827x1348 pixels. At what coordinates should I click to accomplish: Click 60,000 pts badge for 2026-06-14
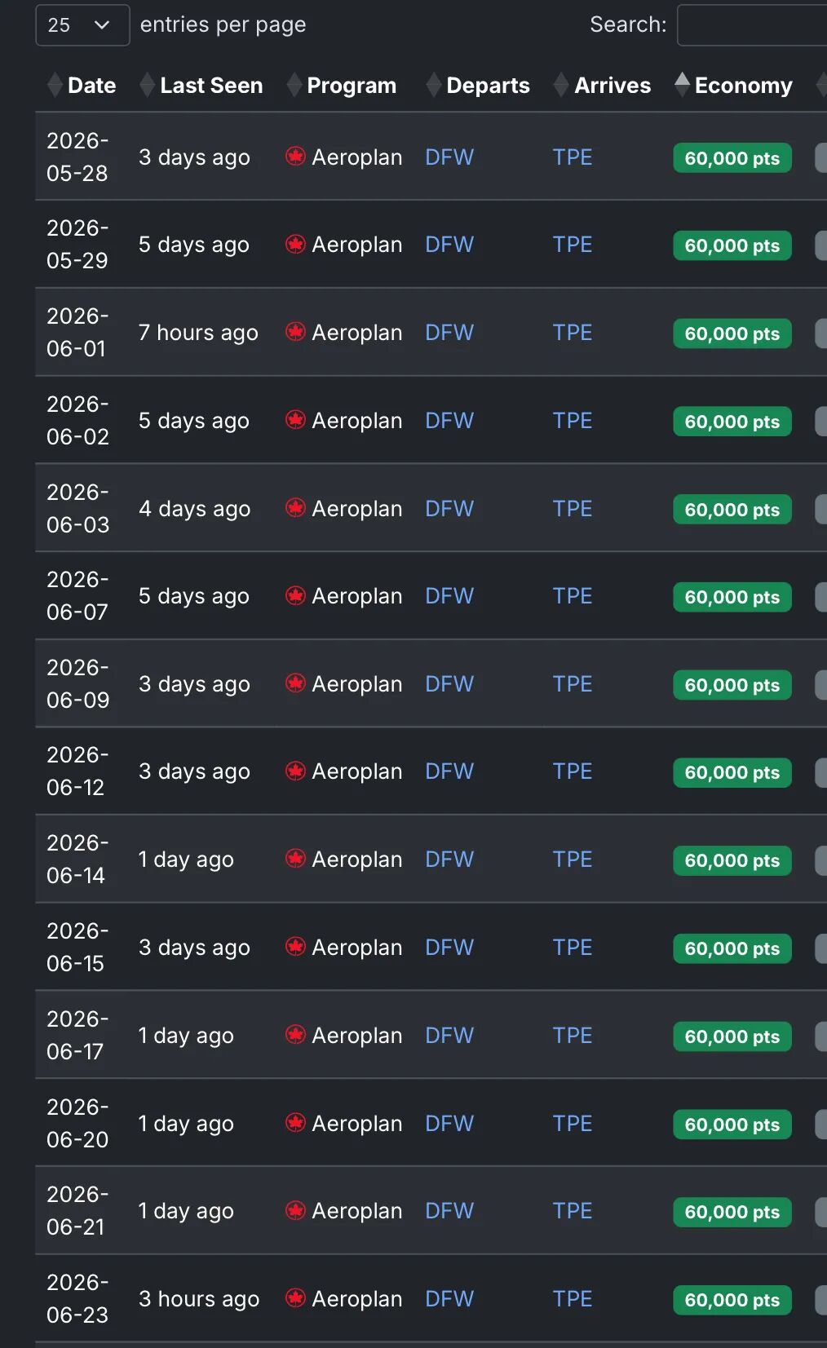coord(732,860)
